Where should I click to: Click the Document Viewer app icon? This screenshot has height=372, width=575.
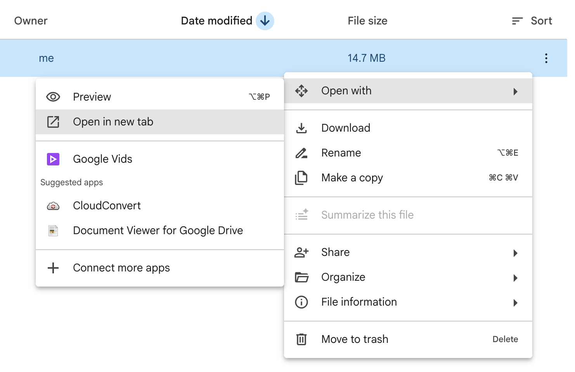53,231
